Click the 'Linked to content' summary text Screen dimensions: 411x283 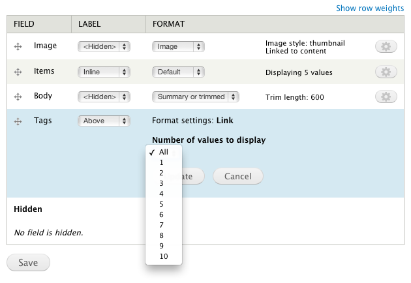coord(296,51)
